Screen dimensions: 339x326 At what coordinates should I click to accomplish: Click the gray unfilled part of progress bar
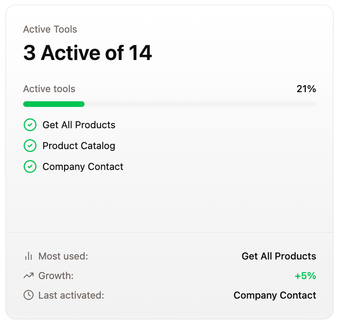[200, 104]
